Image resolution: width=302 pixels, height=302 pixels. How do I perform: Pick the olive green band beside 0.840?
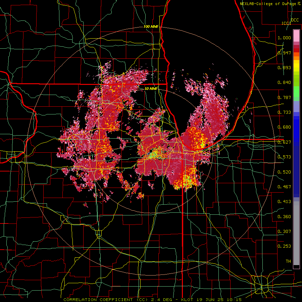point(296,81)
